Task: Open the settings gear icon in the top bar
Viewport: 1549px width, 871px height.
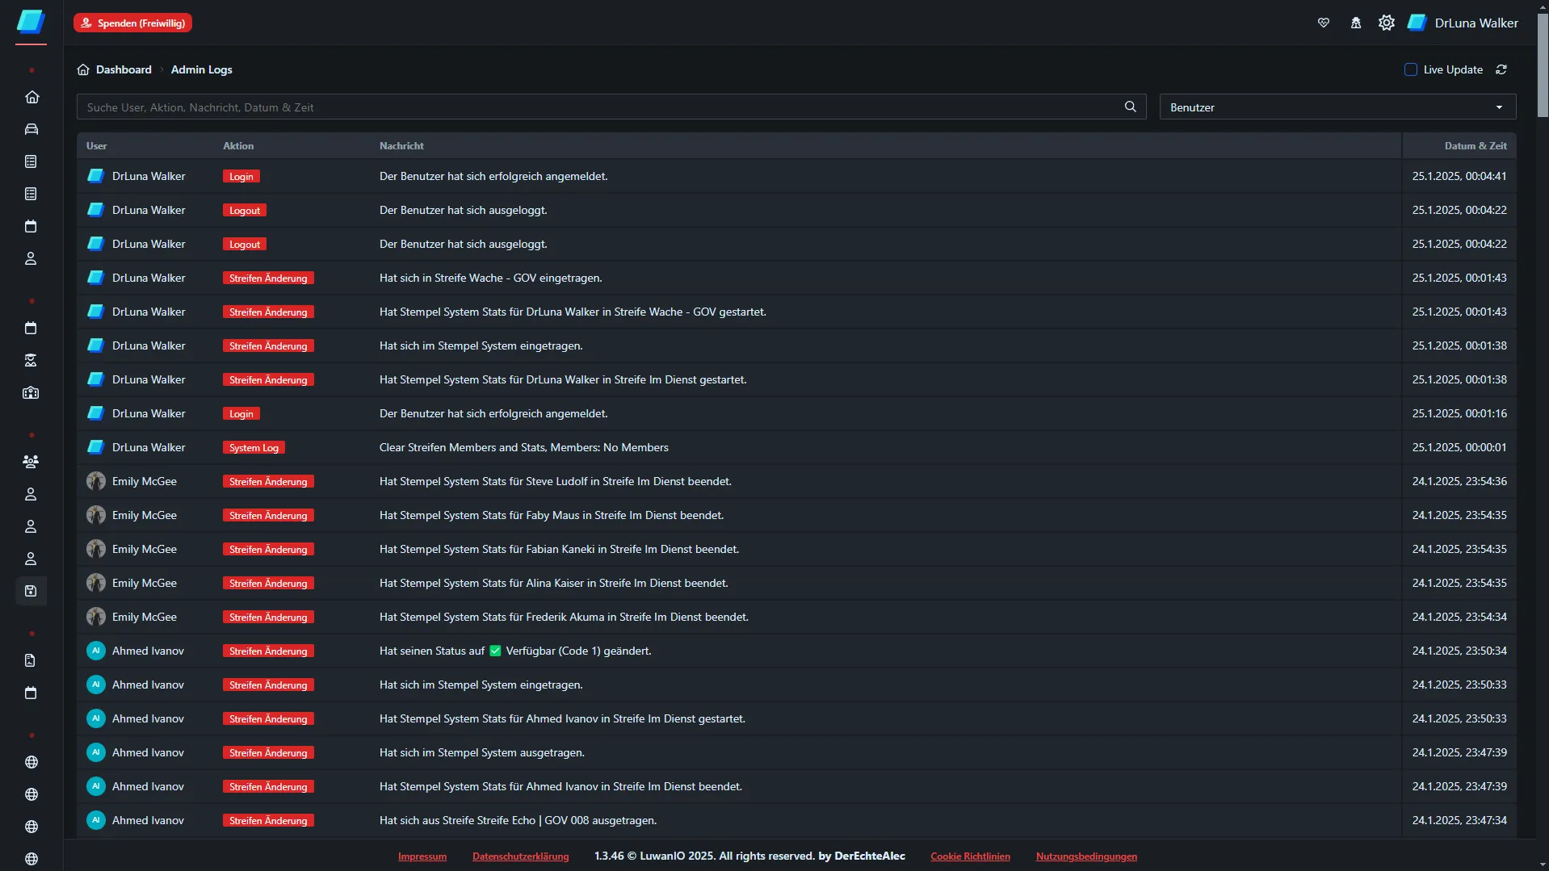Action: click(x=1387, y=22)
